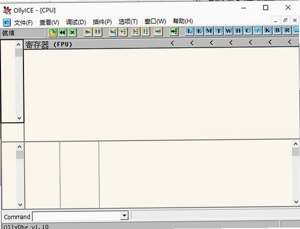The width and height of the screenshot is (300, 229).
Task: Click the green Go to address icon
Action: 174,31
